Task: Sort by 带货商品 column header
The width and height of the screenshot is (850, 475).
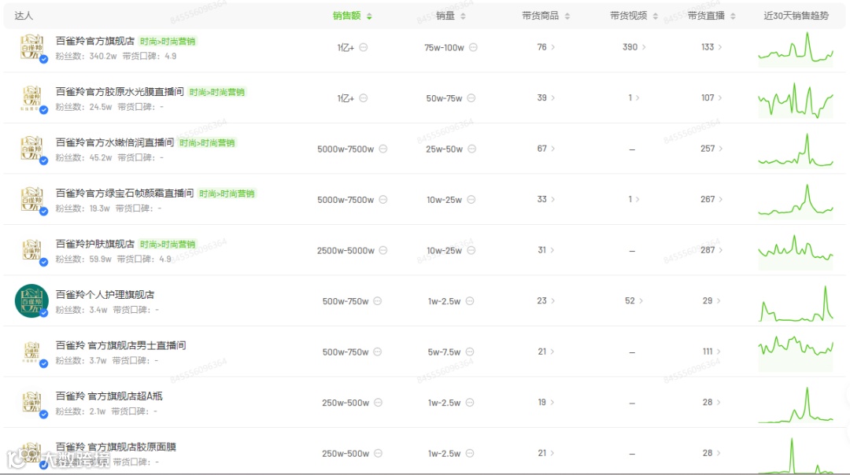Action: pyautogui.click(x=546, y=16)
